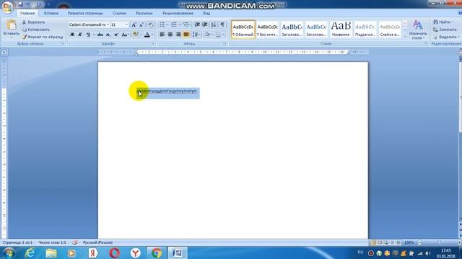Toggle subscript formatting
This screenshot has width=462, height=259.
pos(108,35)
